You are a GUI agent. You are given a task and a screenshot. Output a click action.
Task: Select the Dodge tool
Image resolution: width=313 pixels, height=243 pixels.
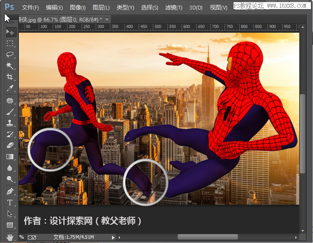pyautogui.click(x=10, y=178)
